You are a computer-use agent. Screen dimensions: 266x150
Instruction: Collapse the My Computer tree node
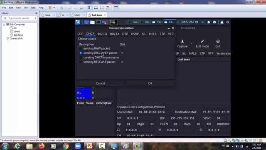[x=4, y=25]
